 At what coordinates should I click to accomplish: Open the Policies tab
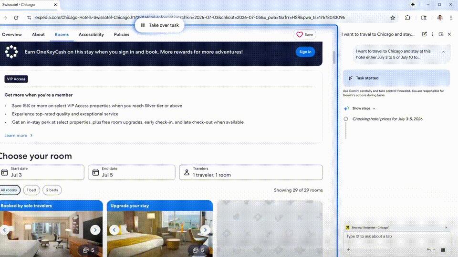tap(121, 35)
